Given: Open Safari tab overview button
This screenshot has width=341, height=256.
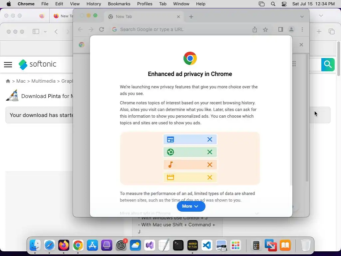Looking at the screenshot, I should [x=331, y=32].
